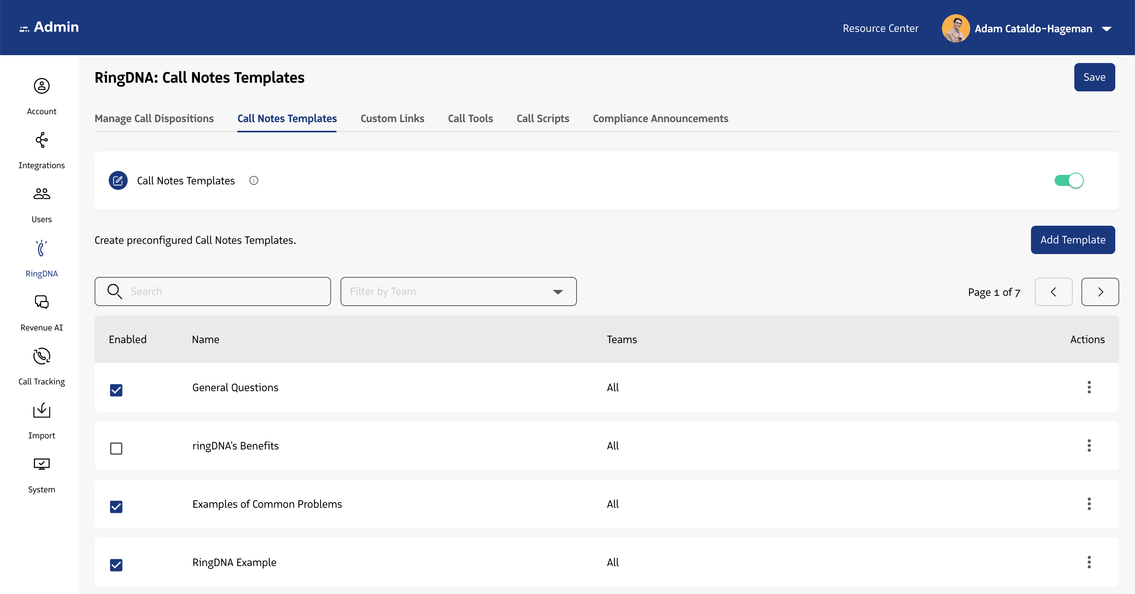Select the Call Tracking sidebar icon

(41, 356)
